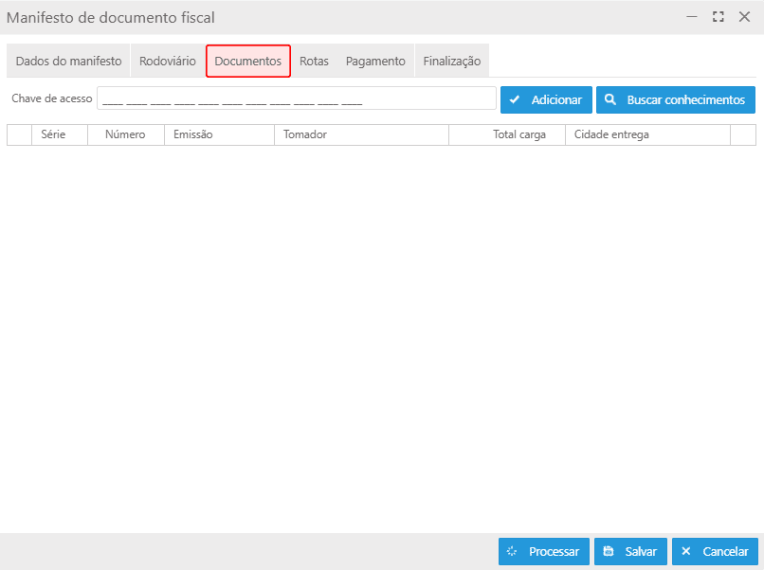Click the Cidade entrega column header

tap(646, 134)
